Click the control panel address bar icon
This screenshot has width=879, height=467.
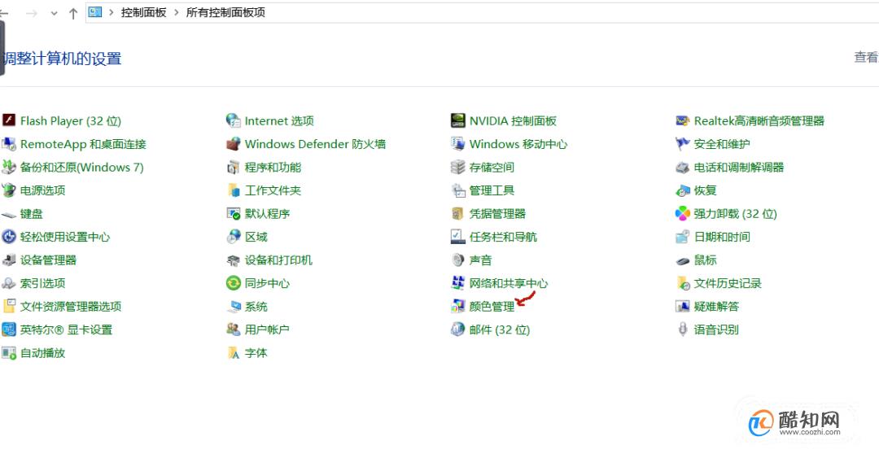coord(95,11)
